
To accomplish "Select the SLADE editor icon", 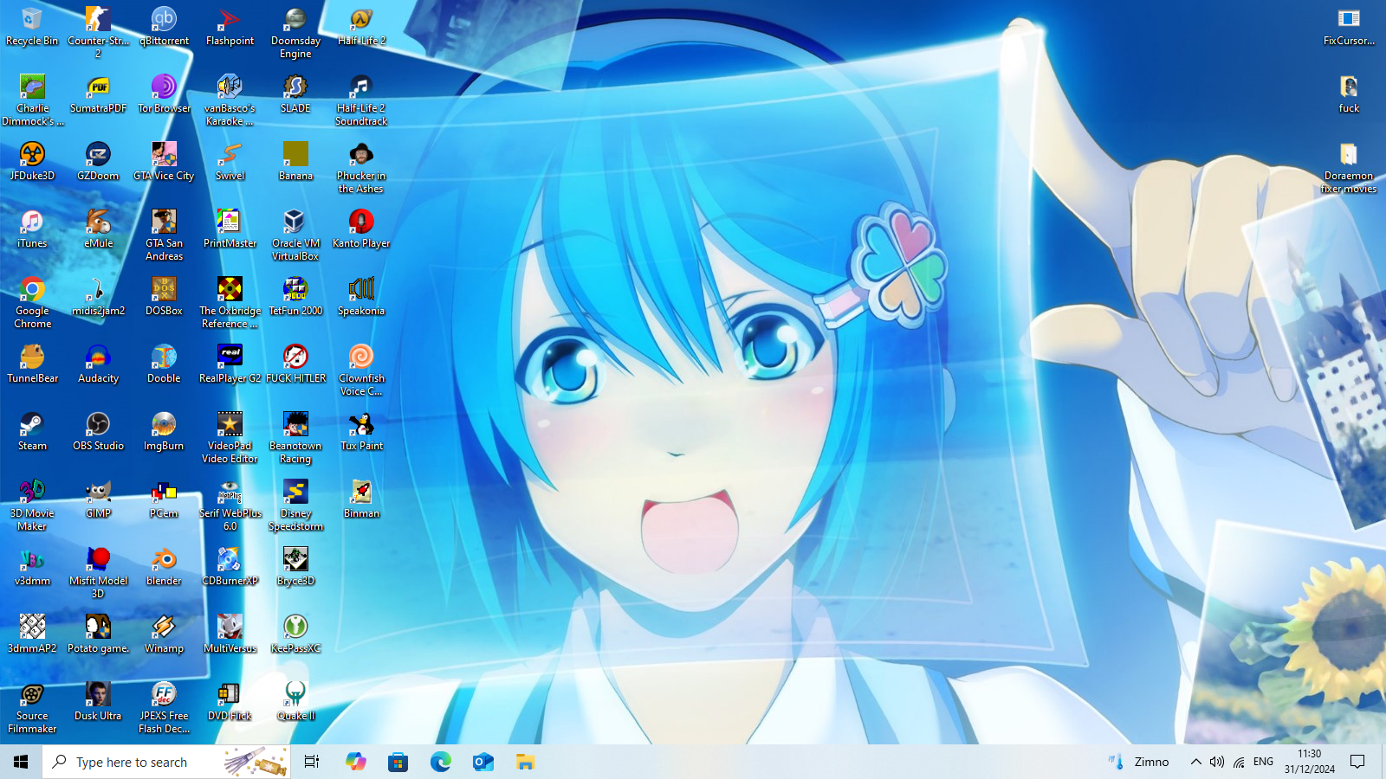I will click(x=295, y=94).
